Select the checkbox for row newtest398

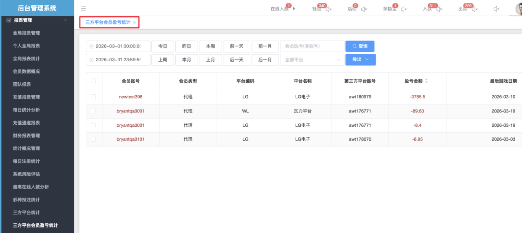[93, 97]
